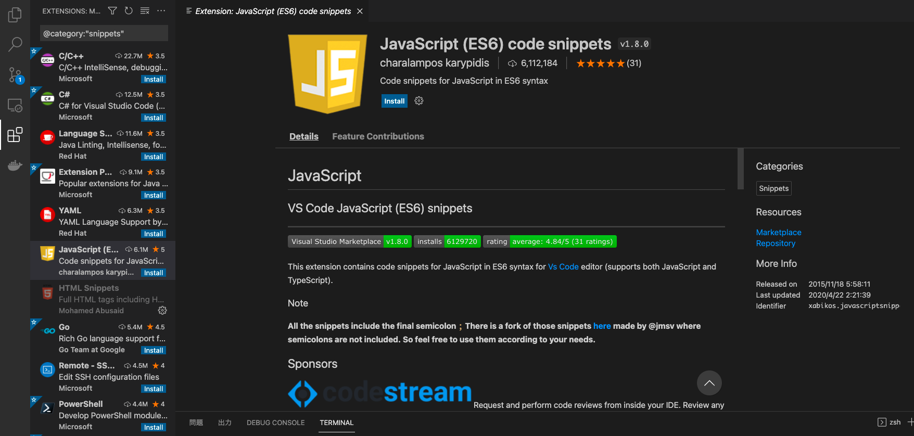Click the Snippets category tag
This screenshot has width=914, height=436.
coord(773,188)
